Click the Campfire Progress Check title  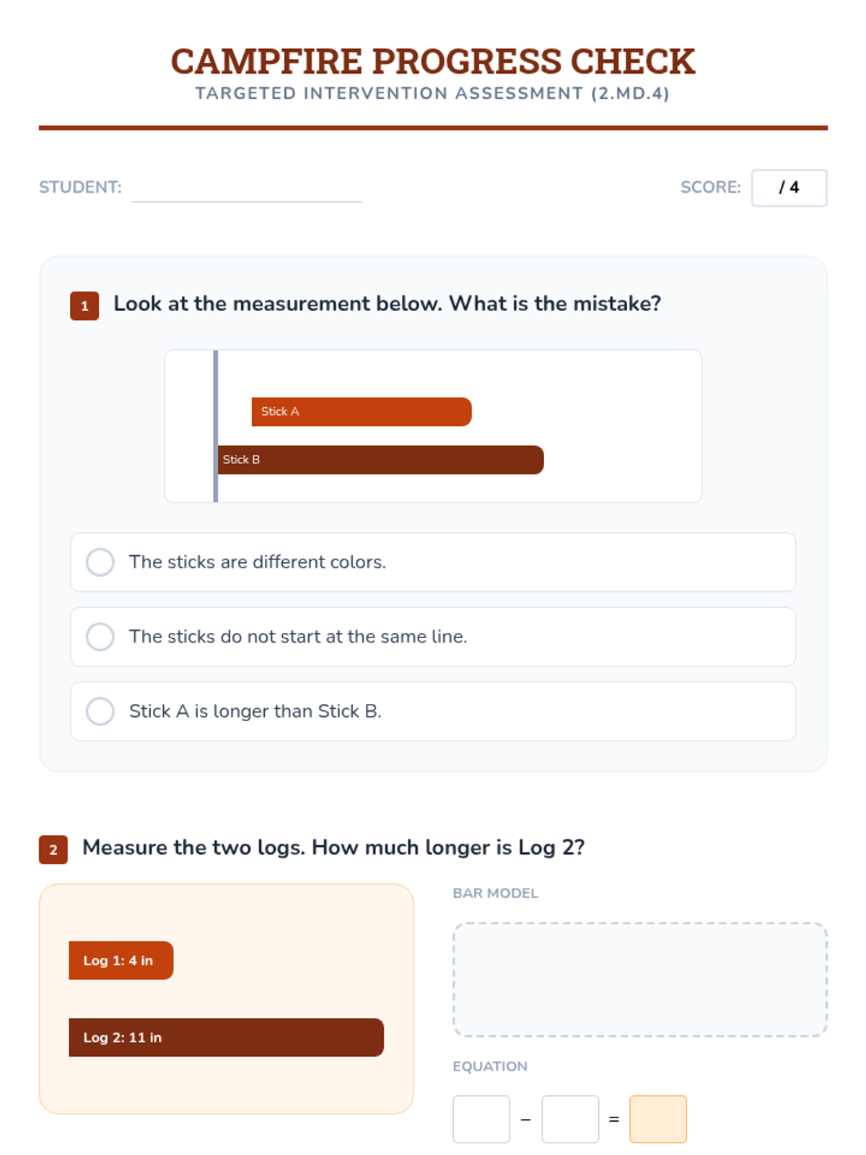(x=433, y=61)
